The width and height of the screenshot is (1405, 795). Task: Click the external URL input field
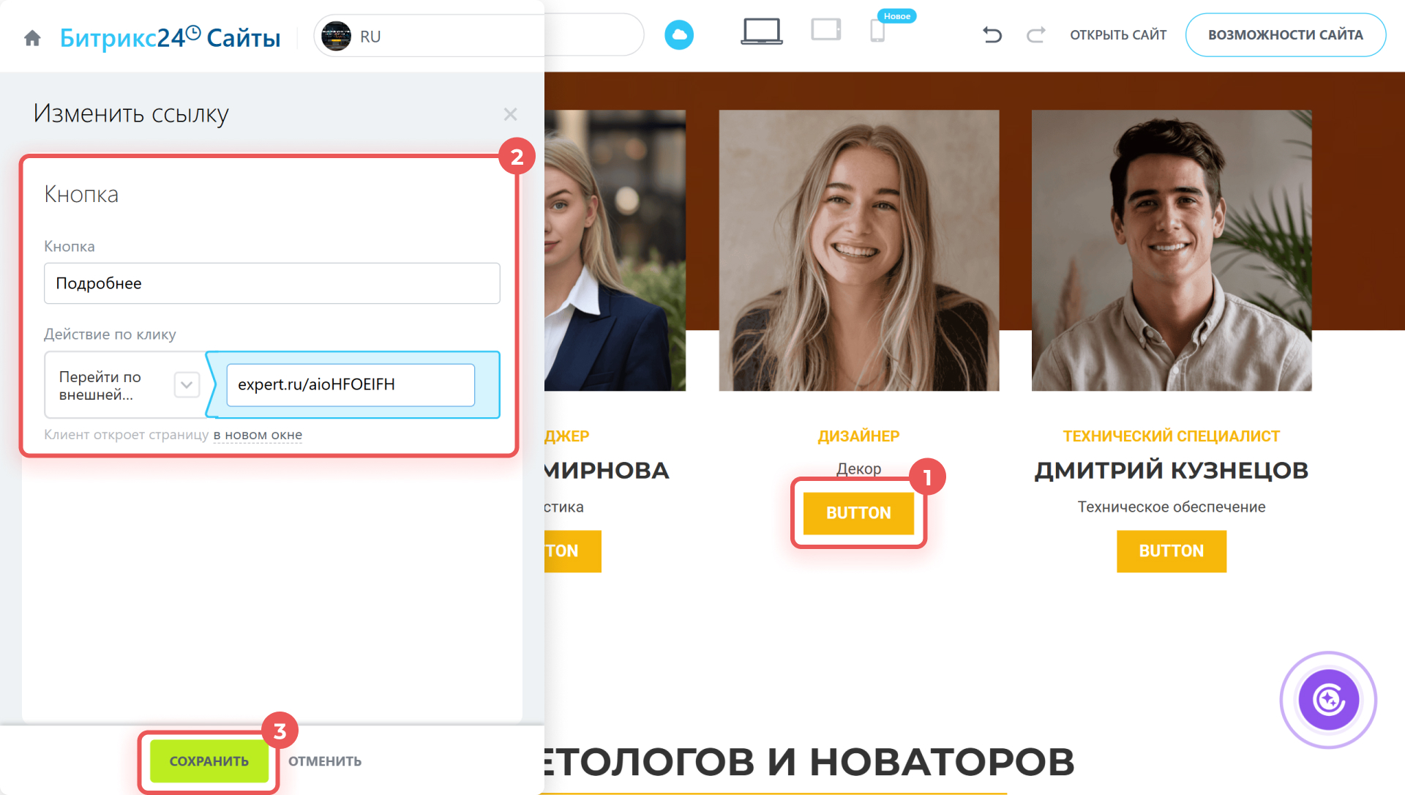click(351, 385)
